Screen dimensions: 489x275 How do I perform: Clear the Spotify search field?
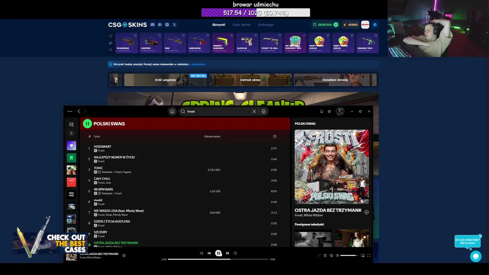[254, 112]
